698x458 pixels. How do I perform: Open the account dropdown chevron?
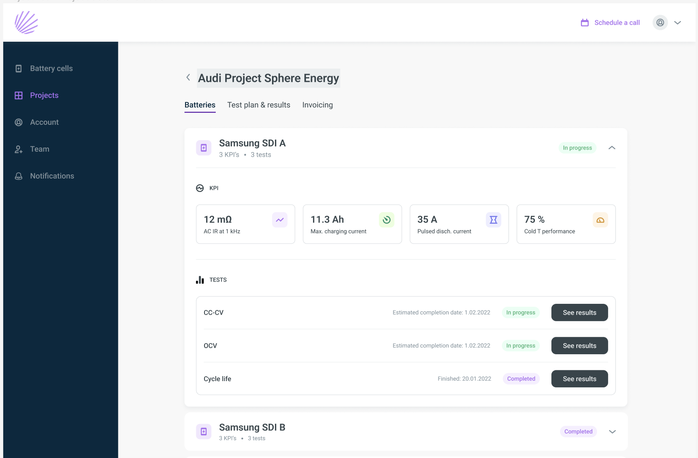coord(678,22)
